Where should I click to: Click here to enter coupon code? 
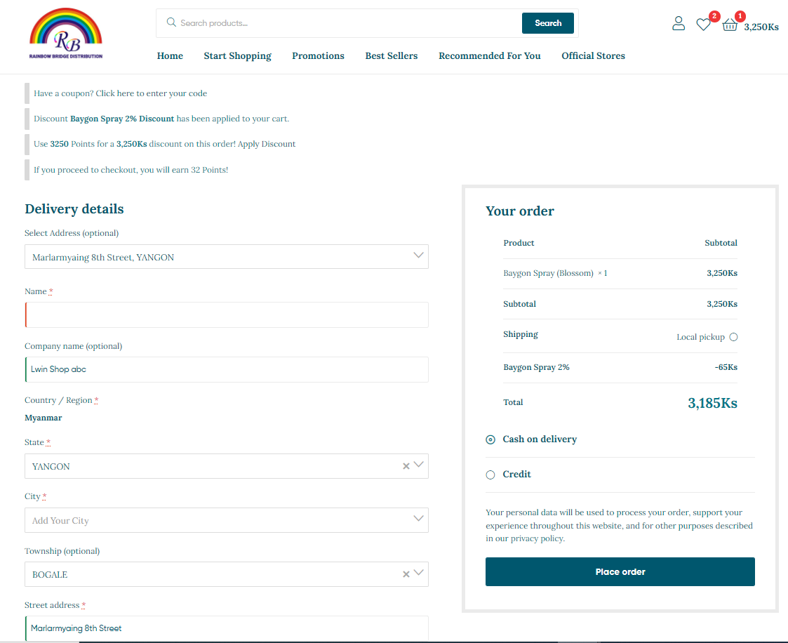(x=152, y=93)
